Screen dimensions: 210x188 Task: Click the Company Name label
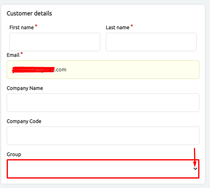click(25, 88)
